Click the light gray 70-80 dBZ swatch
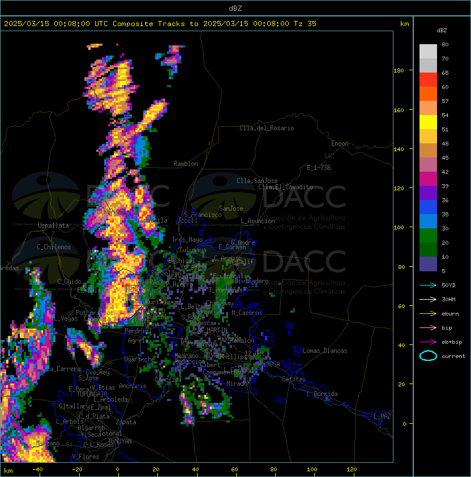This screenshot has height=477, width=471. tap(428, 52)
